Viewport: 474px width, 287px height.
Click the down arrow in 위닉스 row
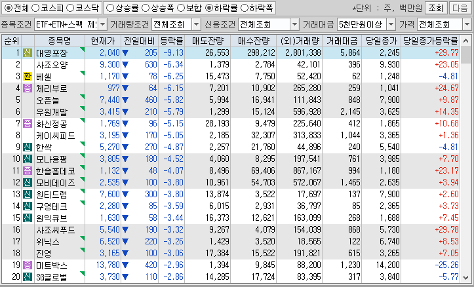125,241
